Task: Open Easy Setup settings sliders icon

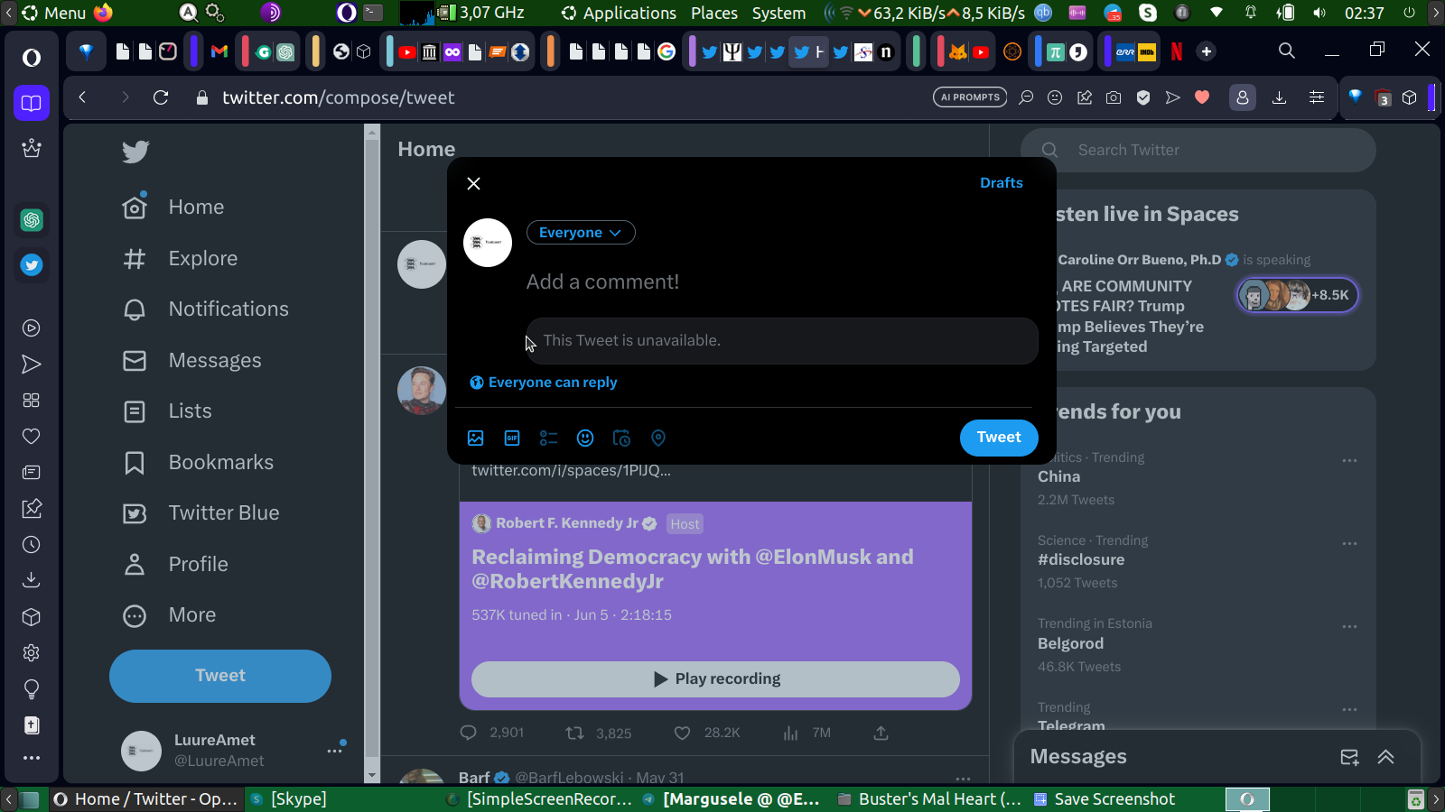Action: tap(1317, 97)
